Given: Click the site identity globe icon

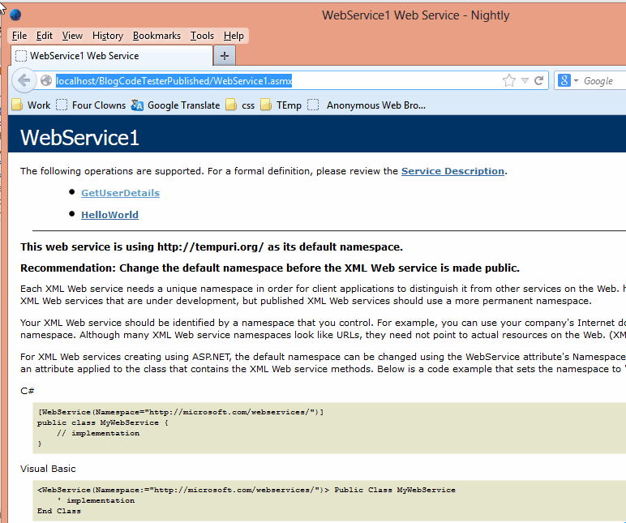Looking at the screenshot, I should (46, 80).
